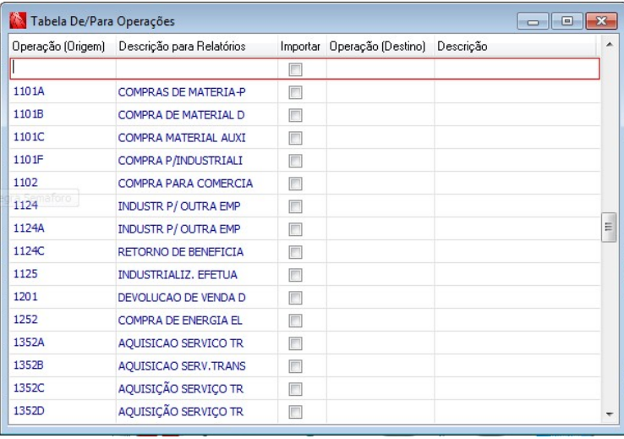The image size is (624, 439).
Task: Minimize the Tabela De/Para Operações window
Action: (533, 21)
